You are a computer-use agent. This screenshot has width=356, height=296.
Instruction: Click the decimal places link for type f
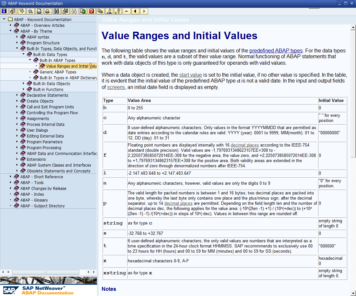point(245,145)
